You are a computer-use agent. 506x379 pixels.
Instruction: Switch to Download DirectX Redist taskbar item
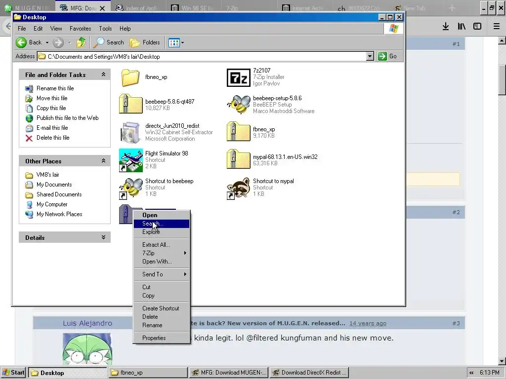pos(309,373)
